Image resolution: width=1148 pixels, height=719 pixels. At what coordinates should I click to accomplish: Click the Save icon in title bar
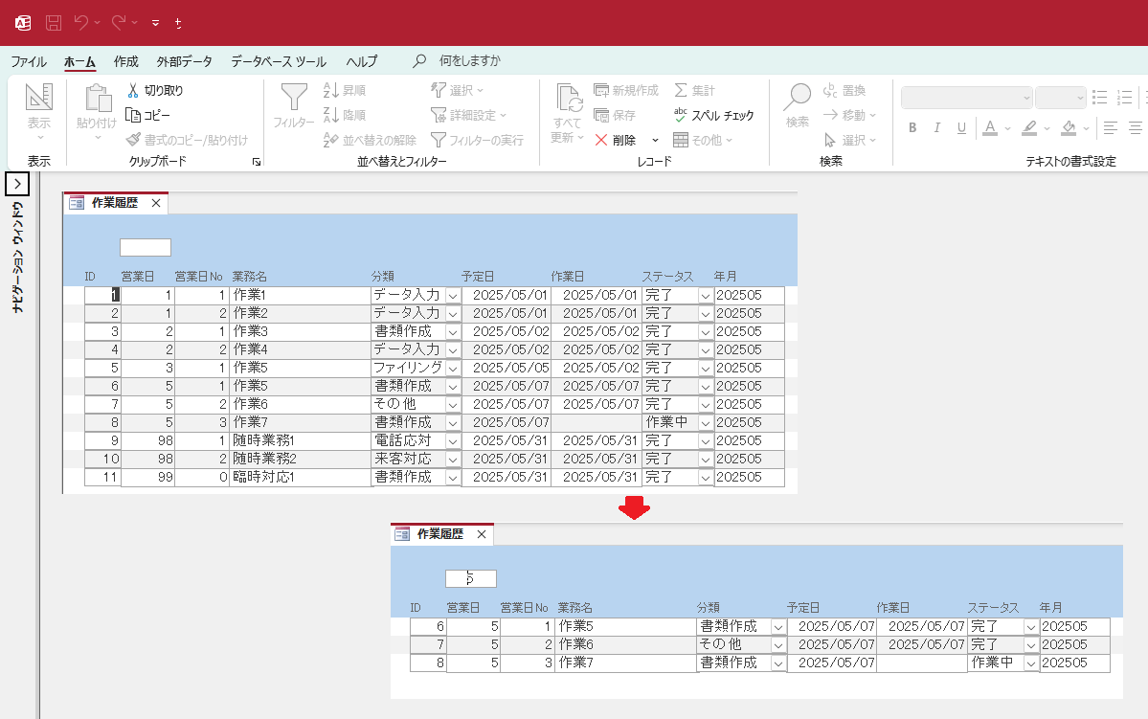point(54,22)
